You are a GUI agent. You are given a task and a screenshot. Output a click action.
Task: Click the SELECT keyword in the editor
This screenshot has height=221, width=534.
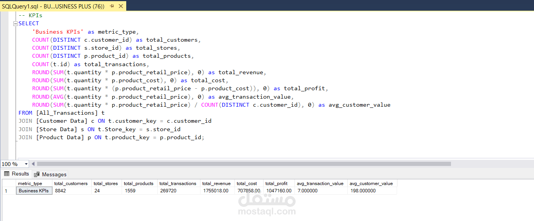point(29,23)
